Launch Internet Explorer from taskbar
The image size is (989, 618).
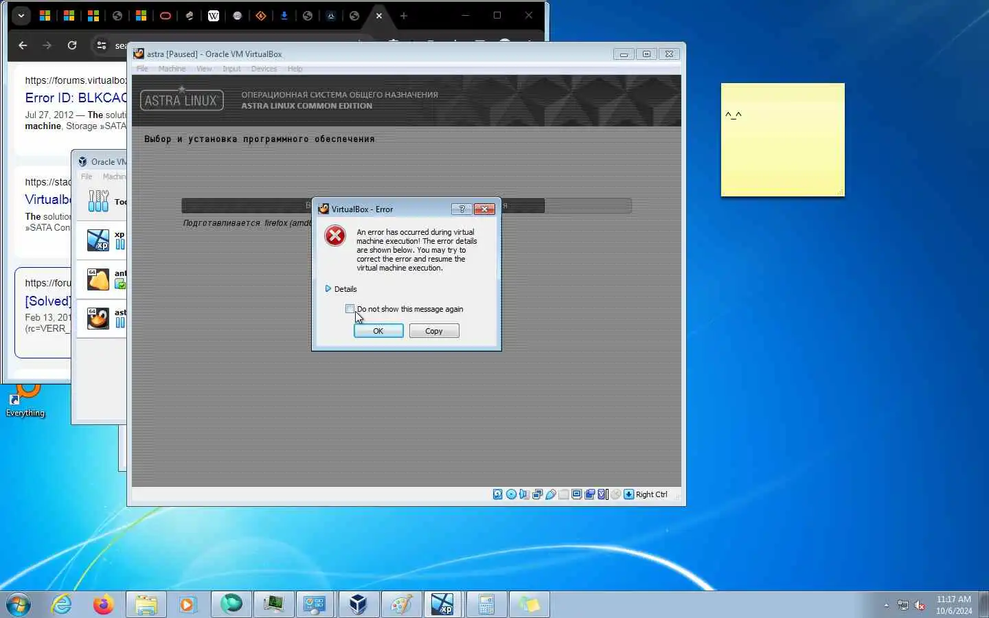(62, 605)
